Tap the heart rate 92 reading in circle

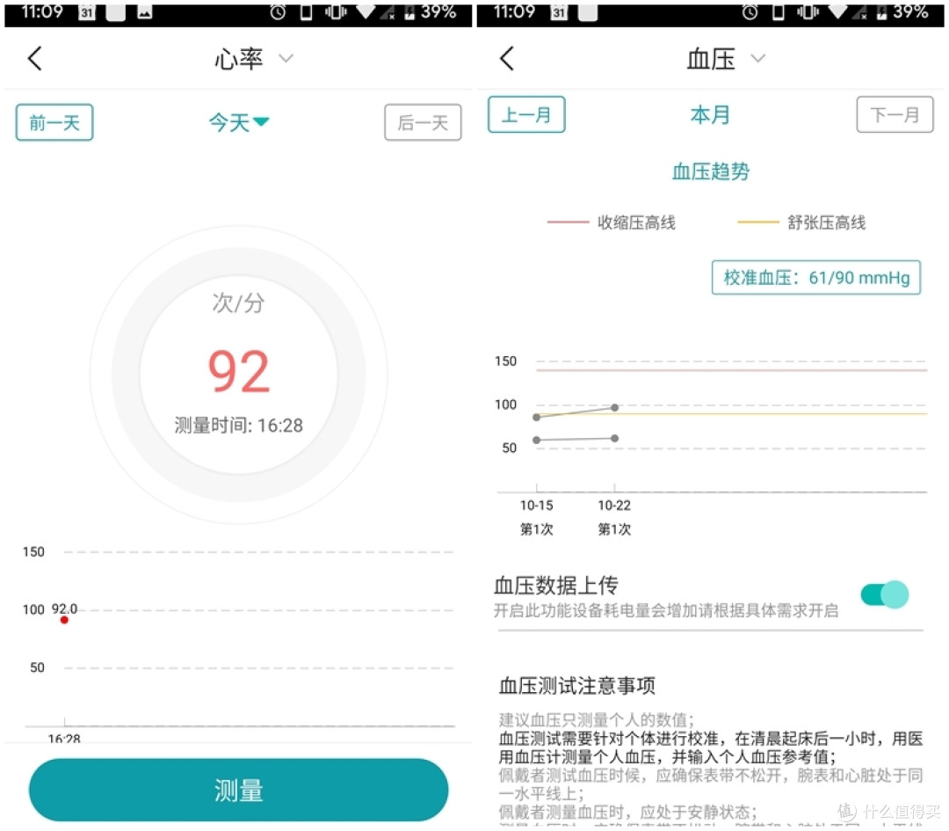(x=238, y=371)
